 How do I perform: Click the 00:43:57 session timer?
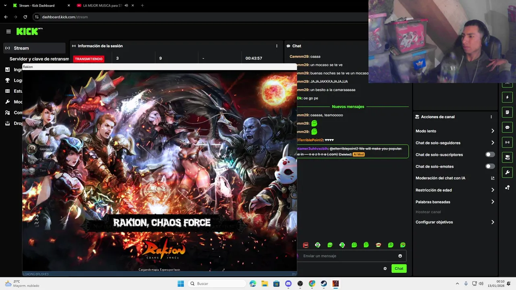(254, 58)
